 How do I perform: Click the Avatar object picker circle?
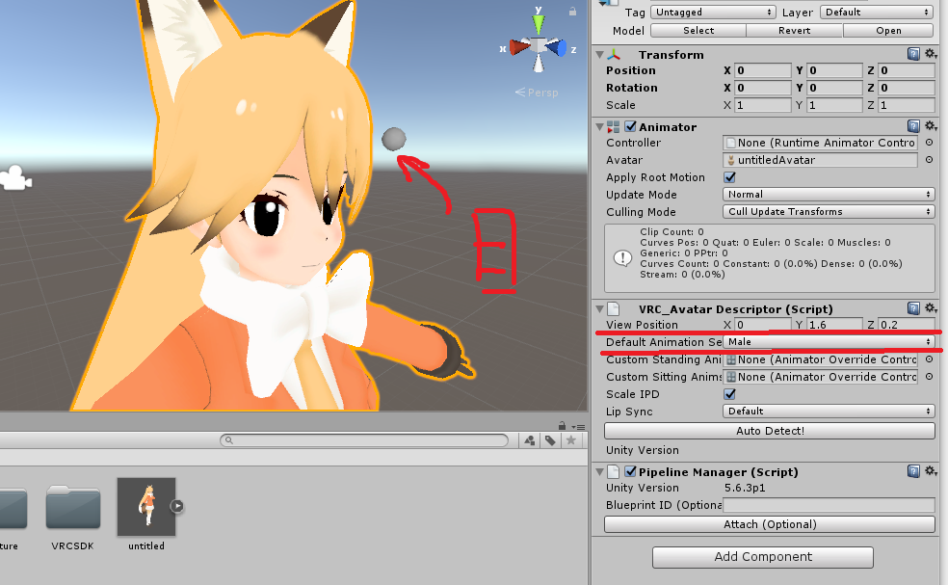930,160
